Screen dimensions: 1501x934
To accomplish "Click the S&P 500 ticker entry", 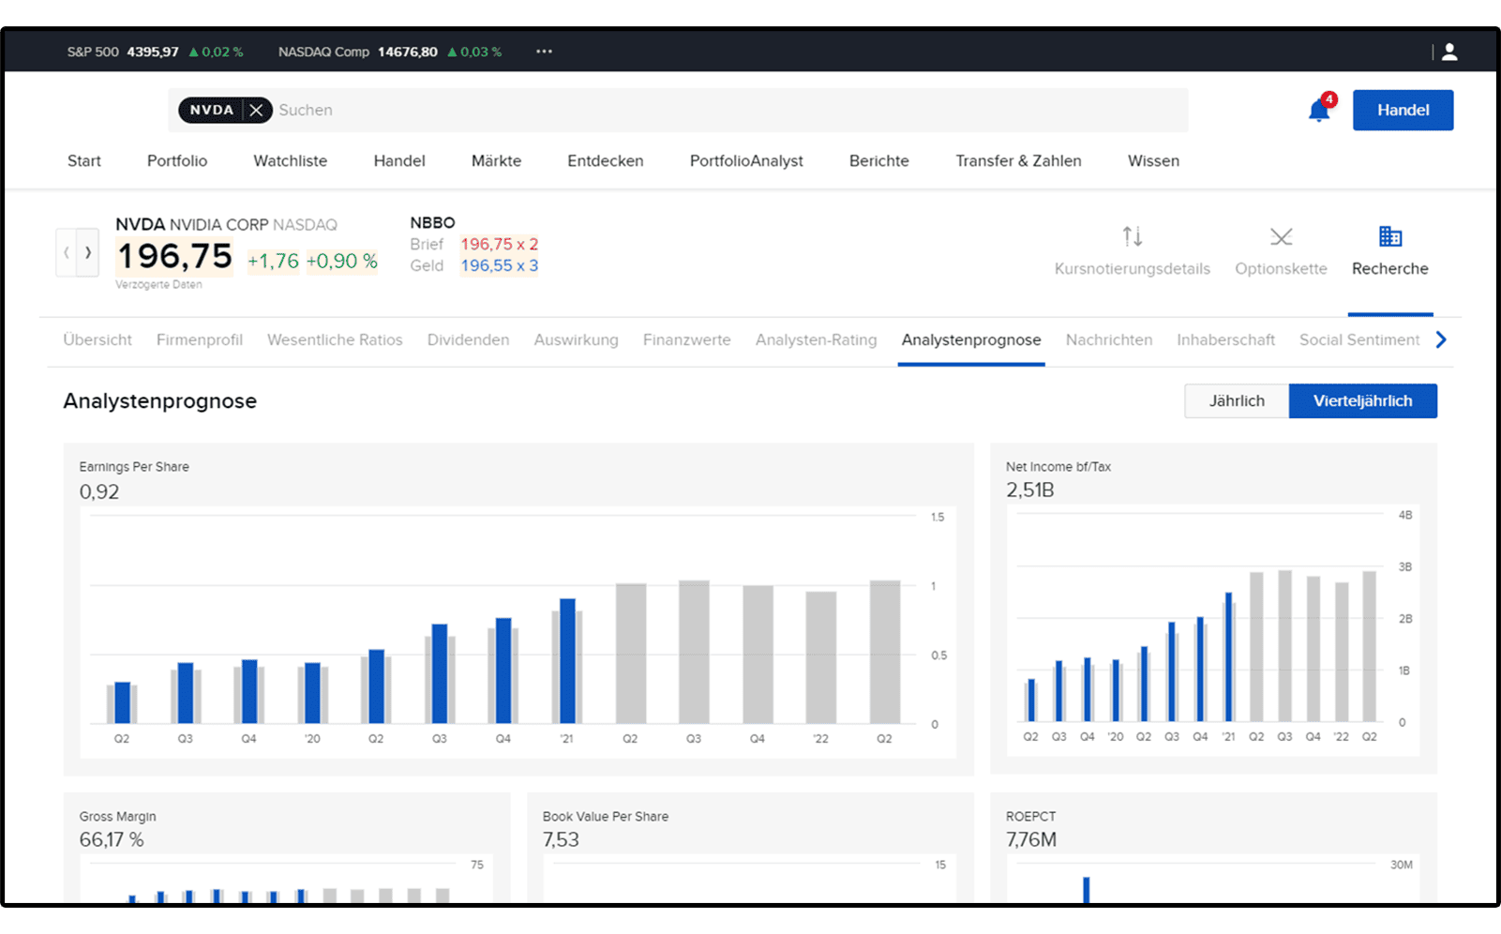I will pyautogui.click(x=155, y=52).
